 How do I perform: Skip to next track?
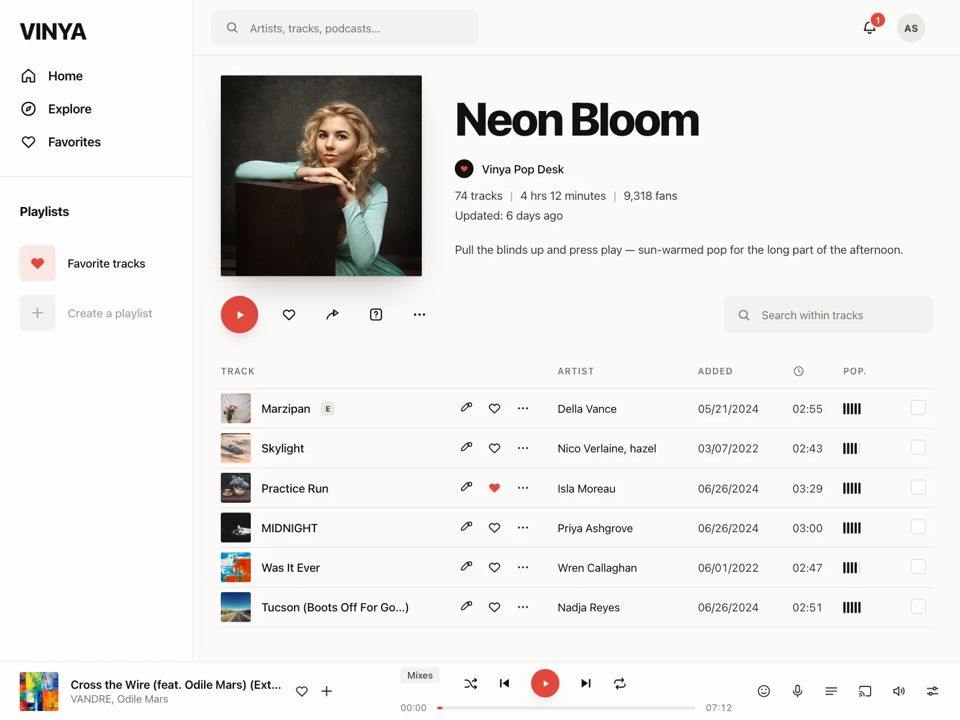click(x=586, y=683)
